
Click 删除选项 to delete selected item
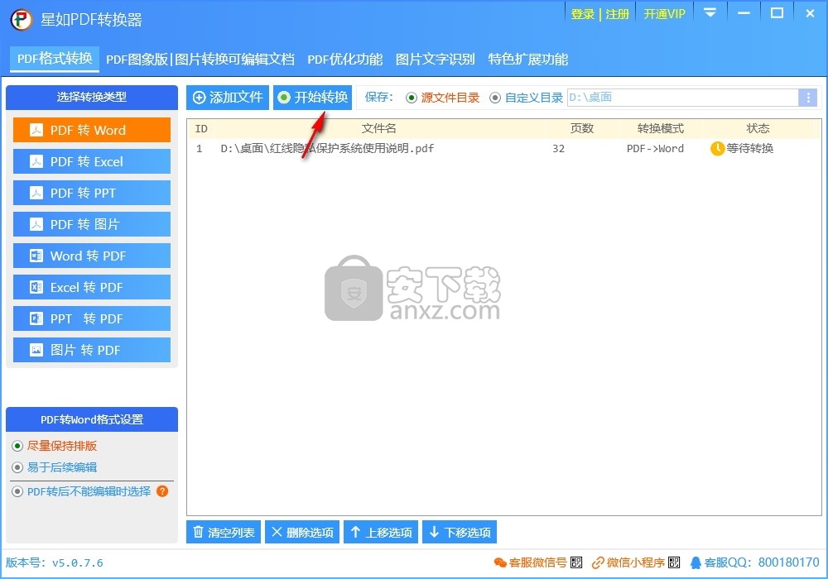pyautogui.click(x=302, y=532)
